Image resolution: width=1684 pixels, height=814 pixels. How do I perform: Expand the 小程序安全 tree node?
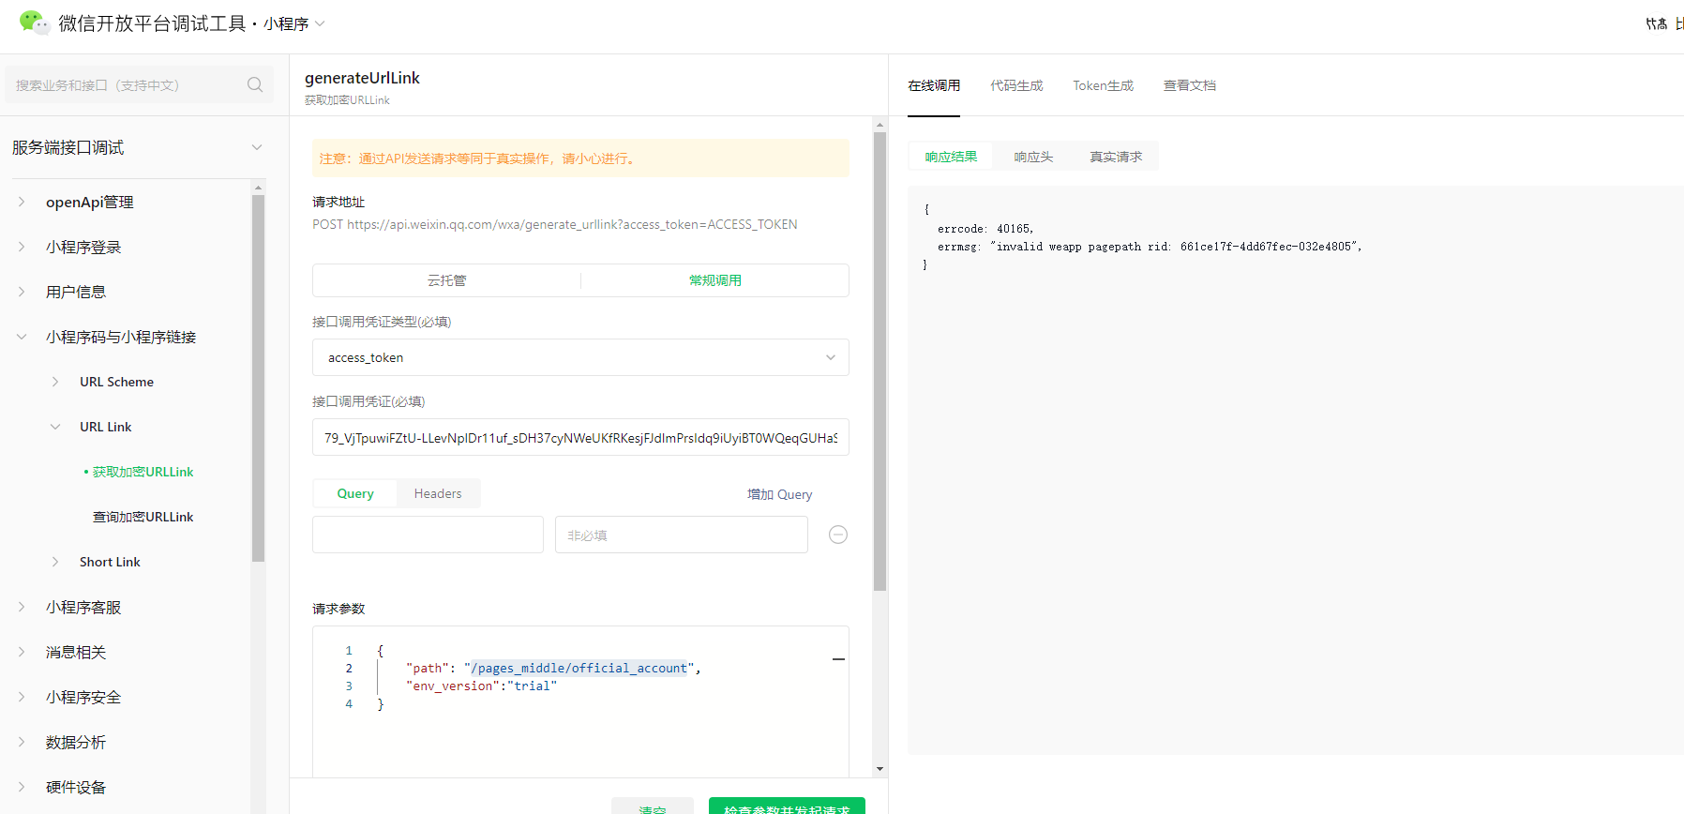pos(22,697)
